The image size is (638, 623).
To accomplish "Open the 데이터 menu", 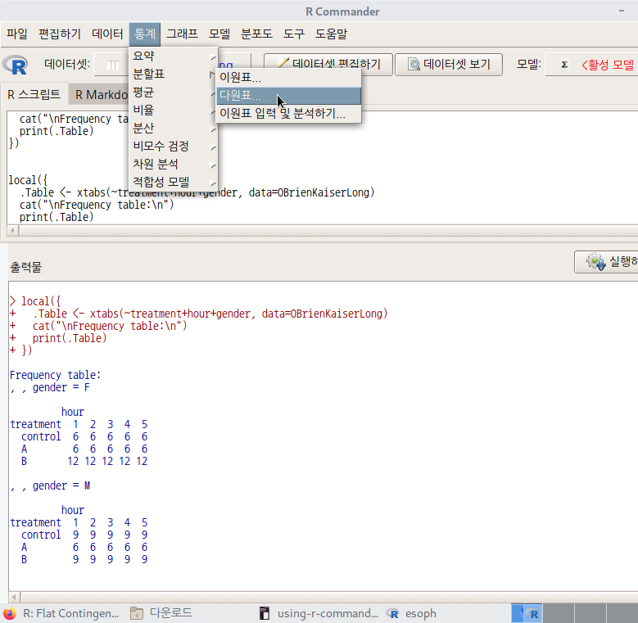I will point(107,34).
